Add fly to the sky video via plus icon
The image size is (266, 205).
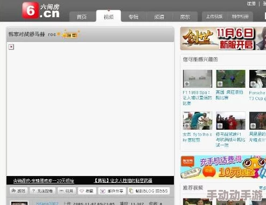click(187, 126)
